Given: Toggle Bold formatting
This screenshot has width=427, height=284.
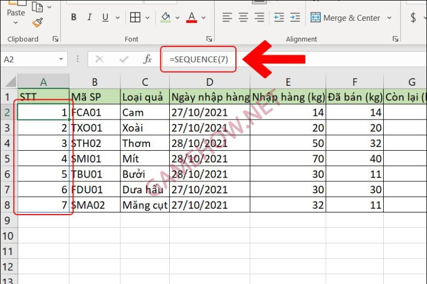Looking at the screenshot, I should click(73, 17).
